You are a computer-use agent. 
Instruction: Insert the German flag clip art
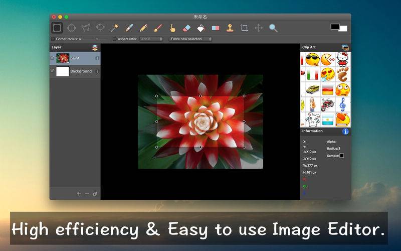pyautogui.click(x=328, y=89)
